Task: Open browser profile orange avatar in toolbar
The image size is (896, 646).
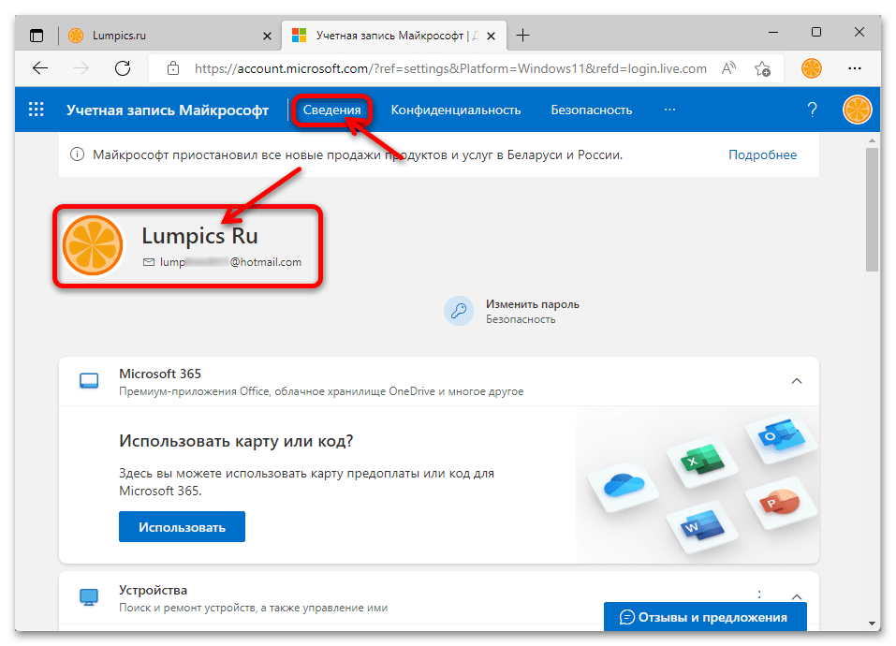Action: tap(812, 68)
